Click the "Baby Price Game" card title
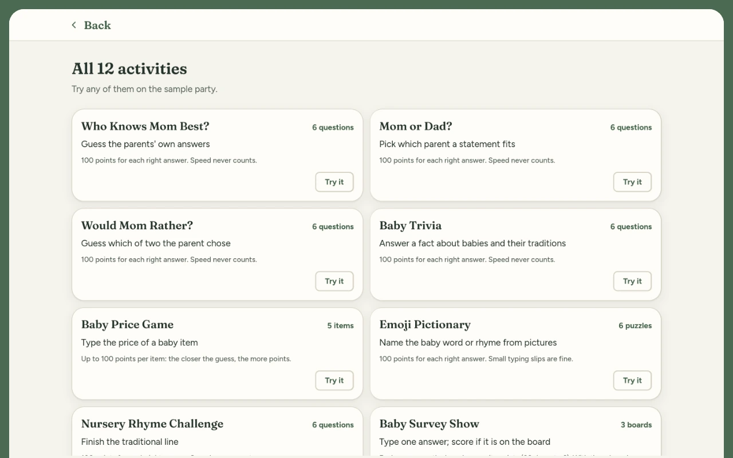This screenshot has height=458, width=733. point(127,325)
